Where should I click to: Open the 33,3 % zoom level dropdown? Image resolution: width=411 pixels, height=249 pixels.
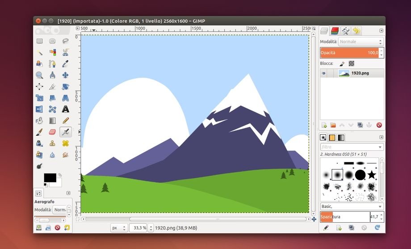pos(151,228)
